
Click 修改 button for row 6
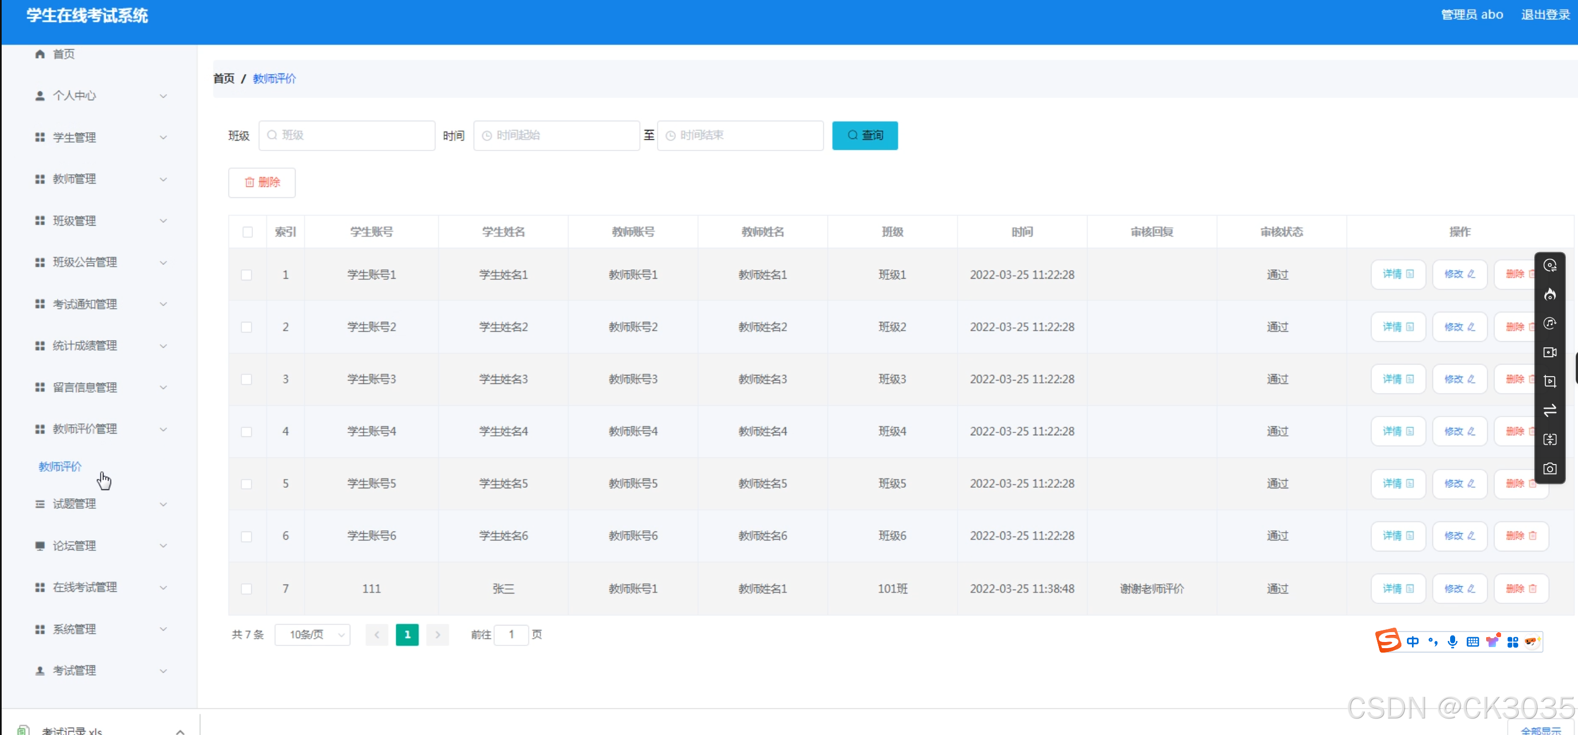(x=1459, y=535)
